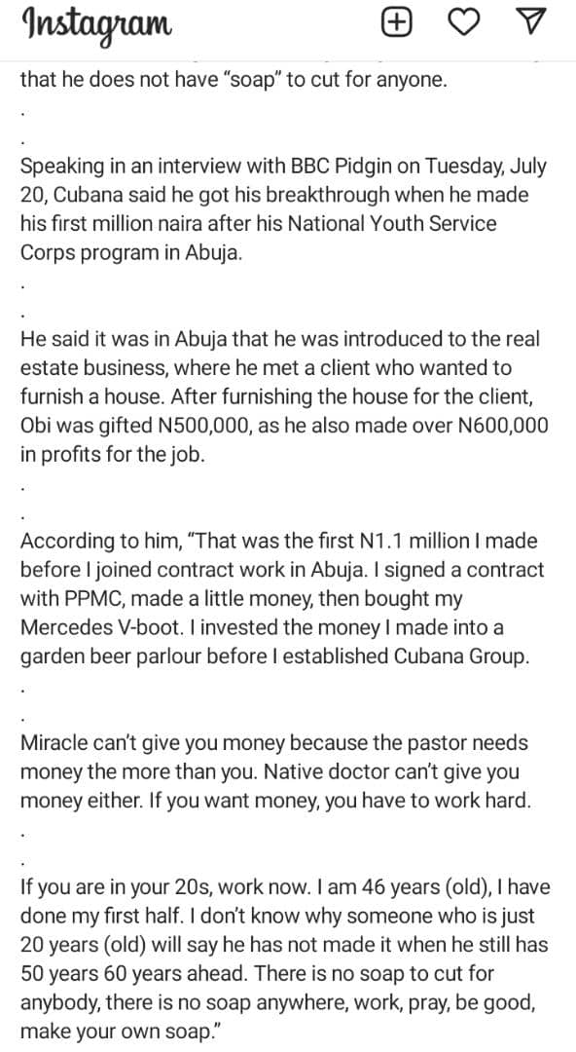Click the paragraph beginning "According to him"
Screen dimensions: 576x1052
coord(282,598)
